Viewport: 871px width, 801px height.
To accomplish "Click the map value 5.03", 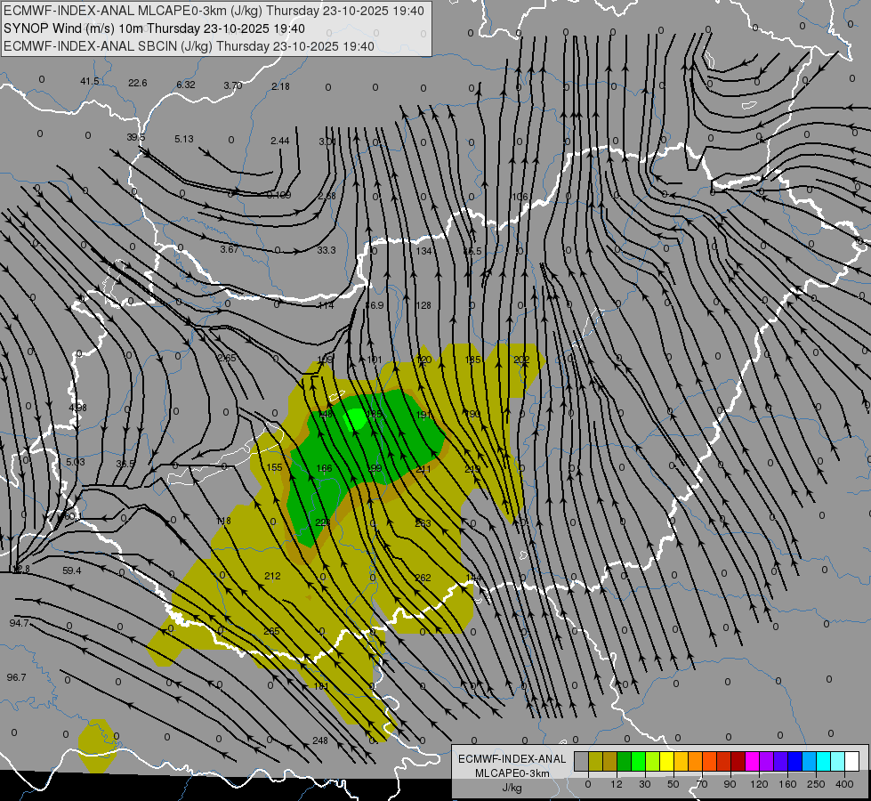I will tap(75, 462).
